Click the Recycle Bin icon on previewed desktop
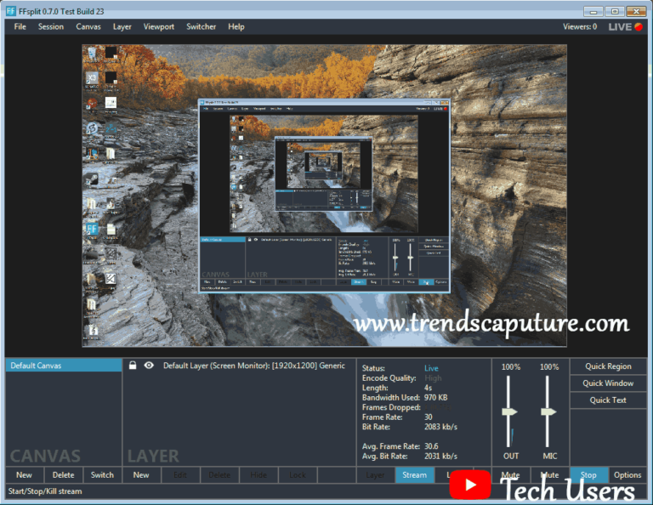The width and height of the screenshot is (653, 505). tap(92, 53)
